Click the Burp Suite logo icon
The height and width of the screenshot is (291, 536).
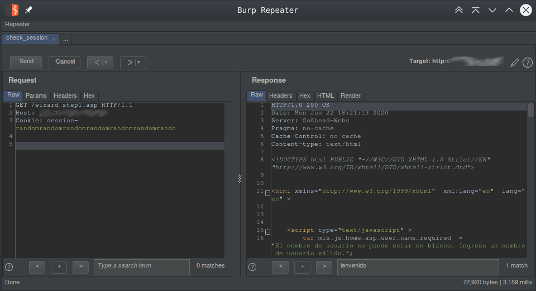(12, 10)
